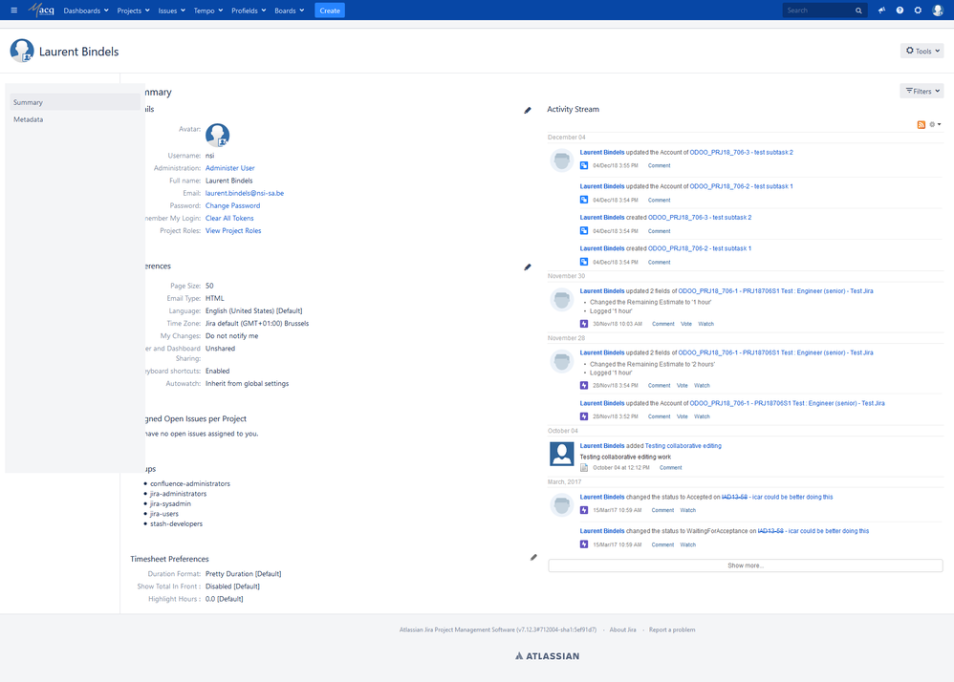Open the Filters dropdown
This screenshot has height=682, width=954.
[x=920, y=90]
